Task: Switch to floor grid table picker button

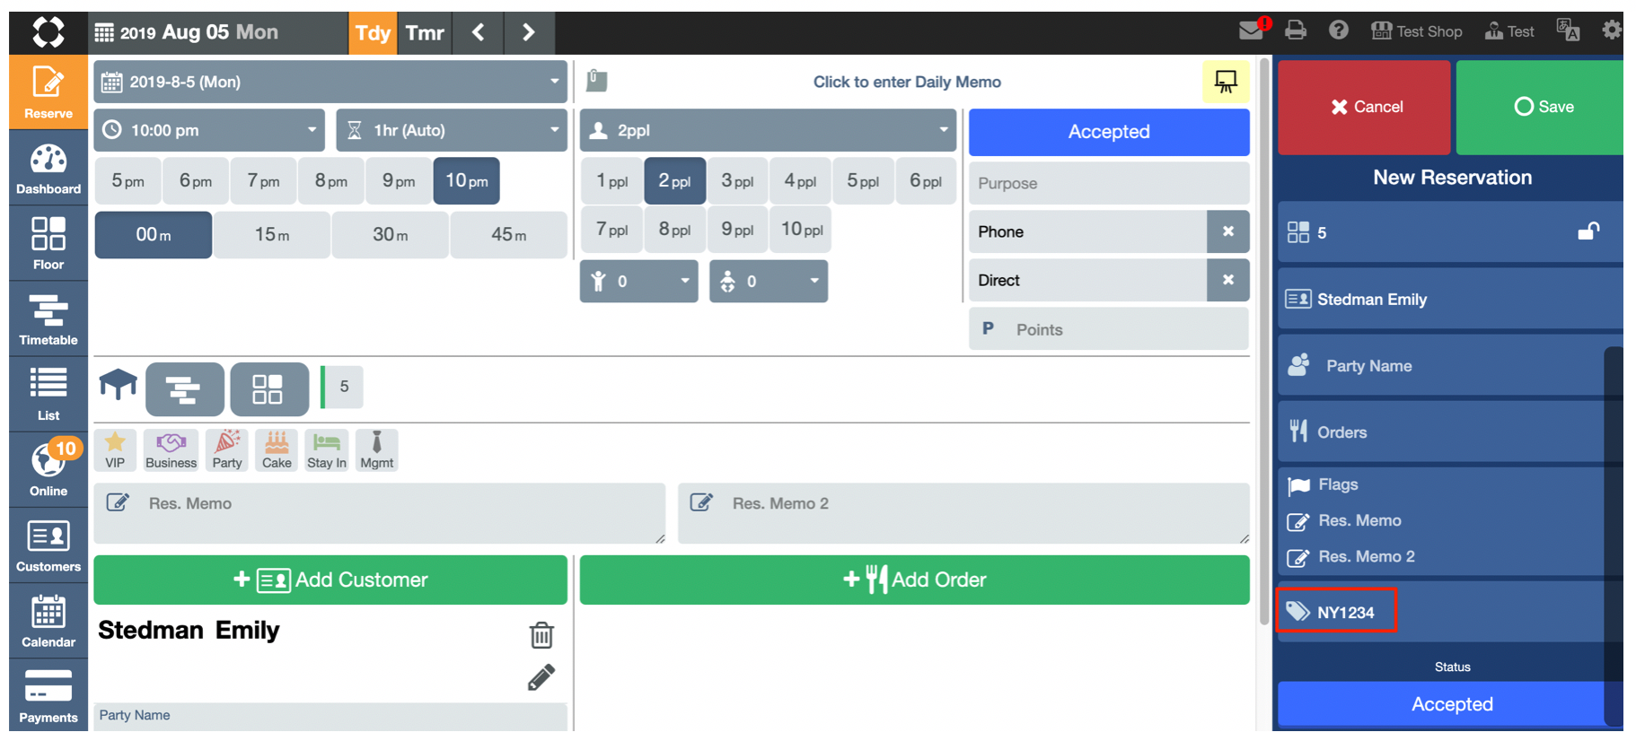Action: pyautogui.click(x=268, y=389)
